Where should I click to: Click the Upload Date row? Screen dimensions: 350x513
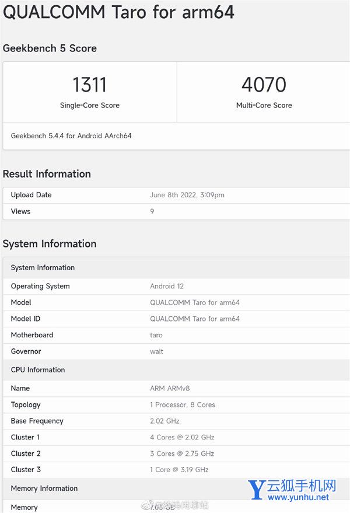(x=175, y=195)
